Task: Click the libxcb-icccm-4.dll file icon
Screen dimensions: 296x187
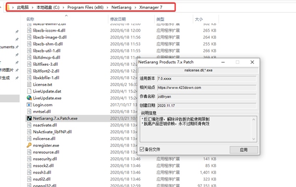Action: pos(29,31)
